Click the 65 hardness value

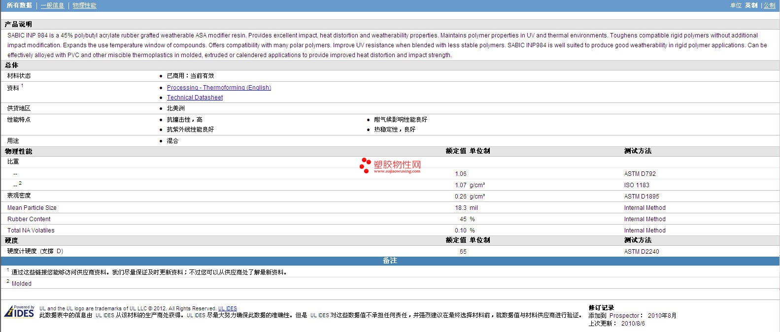tap(463, 252)
